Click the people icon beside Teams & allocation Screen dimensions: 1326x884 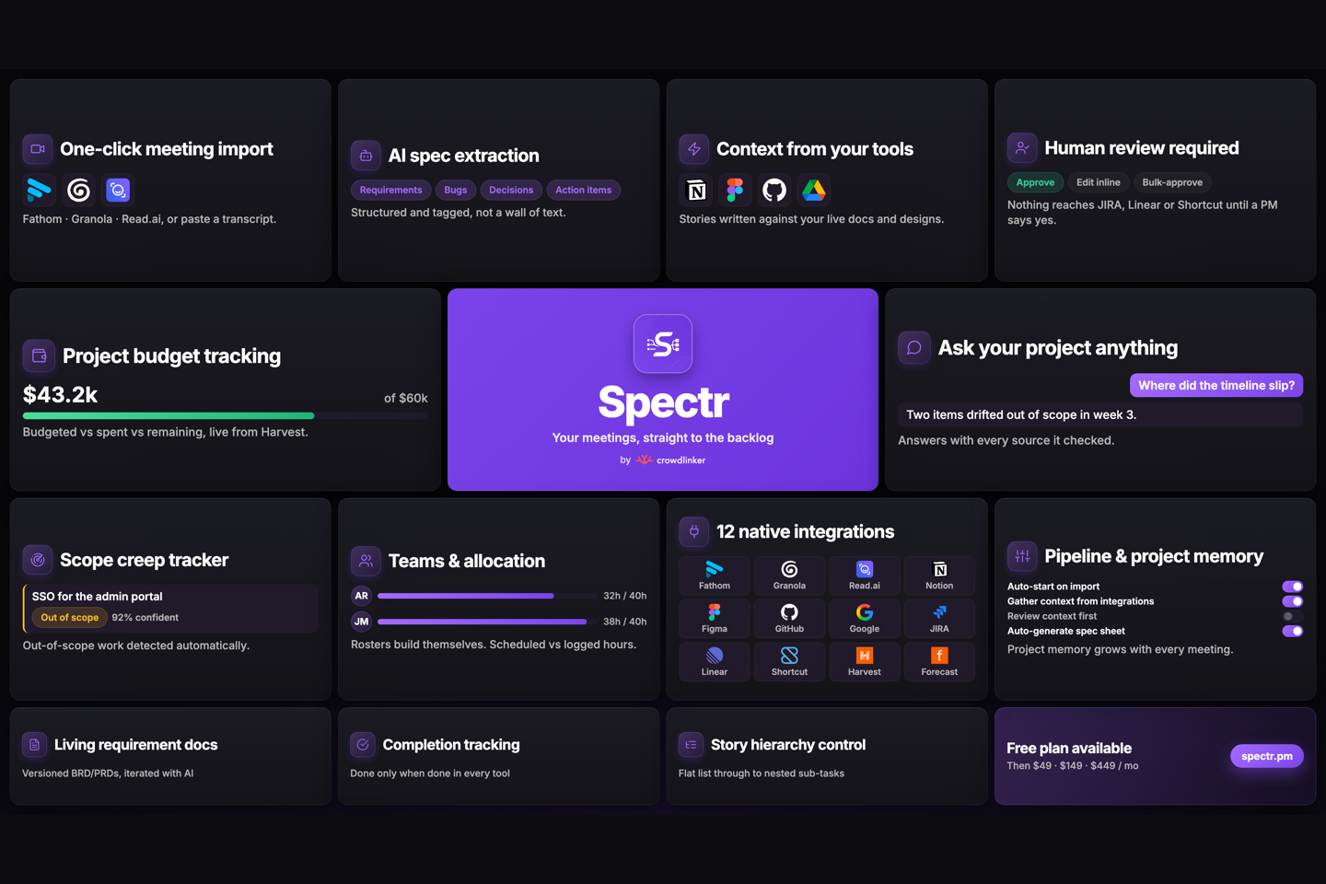coord(366,560)
